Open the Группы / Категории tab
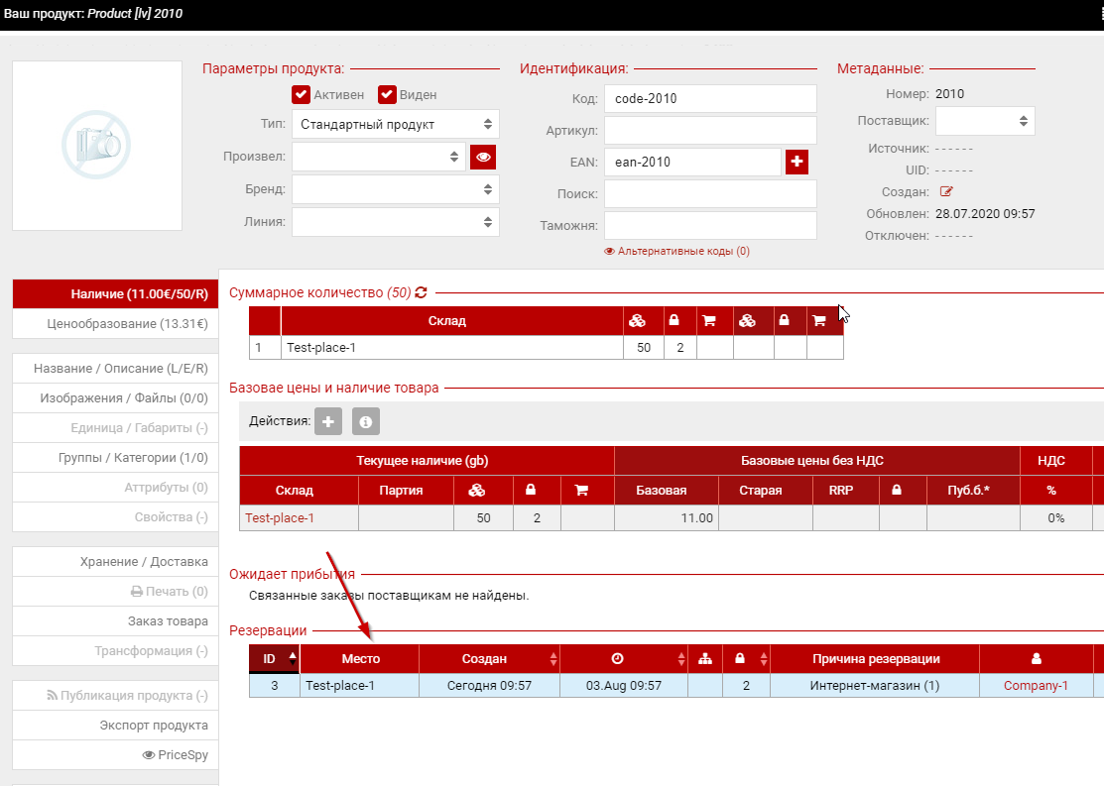 (x=115, y=458)
